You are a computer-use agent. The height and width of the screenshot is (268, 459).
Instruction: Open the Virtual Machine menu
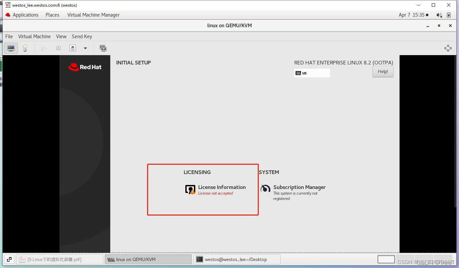tap(34, 37)
